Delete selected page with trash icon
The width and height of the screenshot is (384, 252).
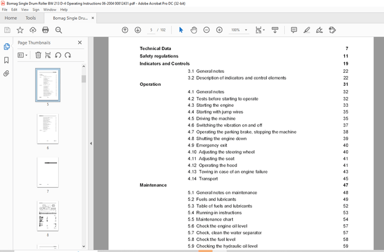[38, 55]
